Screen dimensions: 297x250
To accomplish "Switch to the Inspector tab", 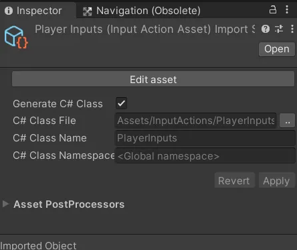I will [33, 11].
